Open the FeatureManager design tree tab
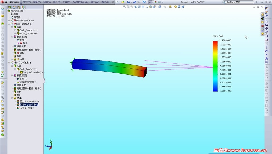This screenshot has width=272, height=154. point(10,7)
